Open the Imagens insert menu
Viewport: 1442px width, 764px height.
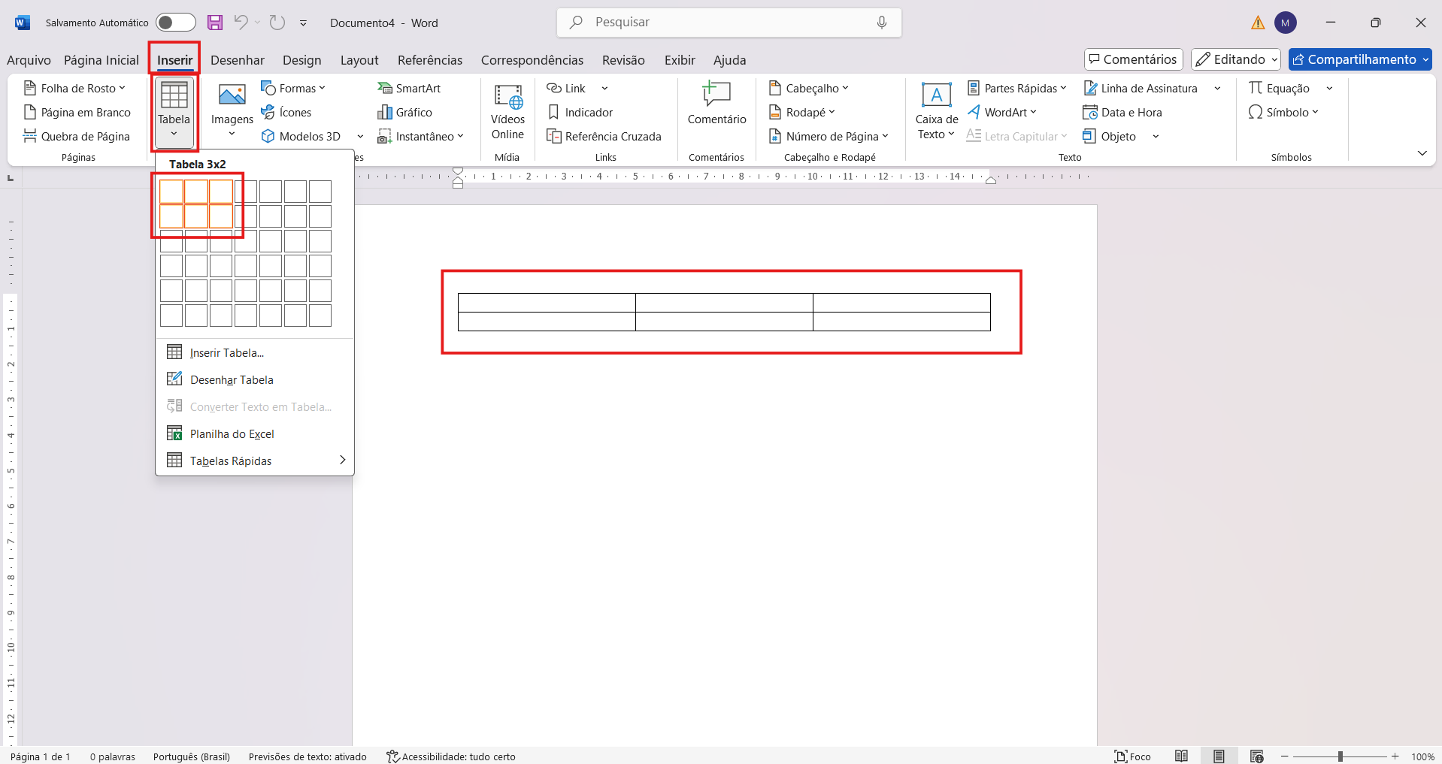click(x=232, y=111)
